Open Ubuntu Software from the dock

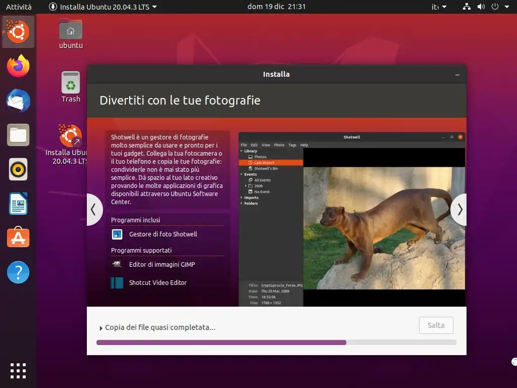18,237
